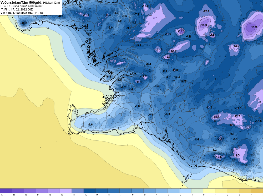Image resolution: width=263 pixels, height=196 pixels.
Task: Click the -14.0 temperature value
Action: (204, 25)
